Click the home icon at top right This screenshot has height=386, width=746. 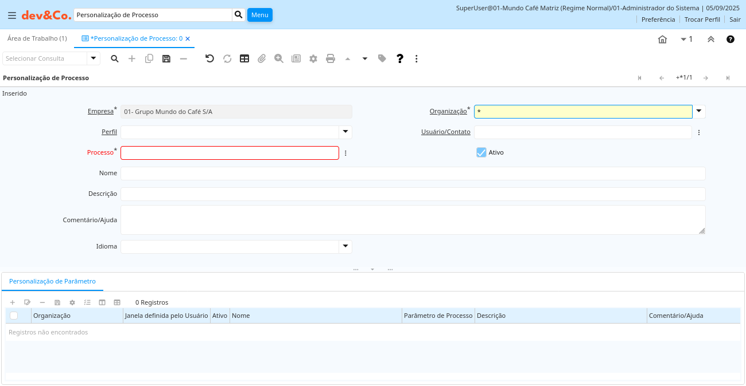click(662, 40)
